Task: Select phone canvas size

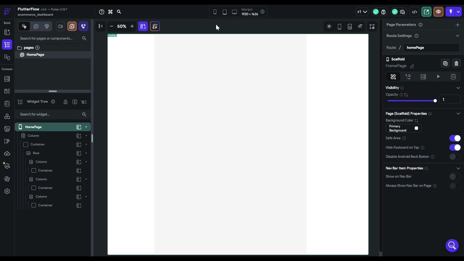Action: click(215, 12)
